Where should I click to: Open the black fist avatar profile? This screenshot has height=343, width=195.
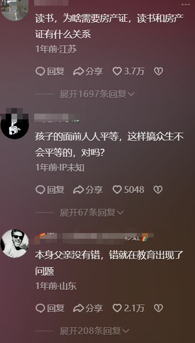[x=14, y=125]
